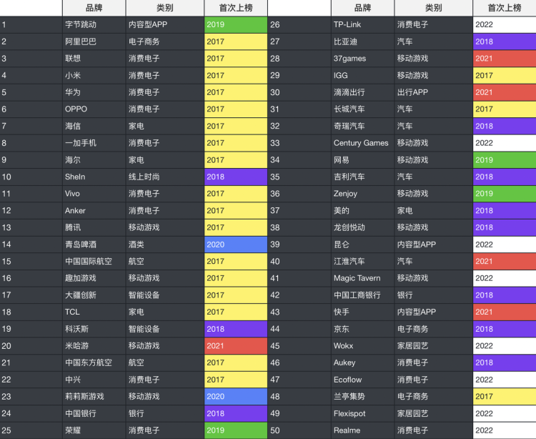Select the 大疆创新 brand cell
536x439 pixels.
pyautogui.click(x=94, y=295)
